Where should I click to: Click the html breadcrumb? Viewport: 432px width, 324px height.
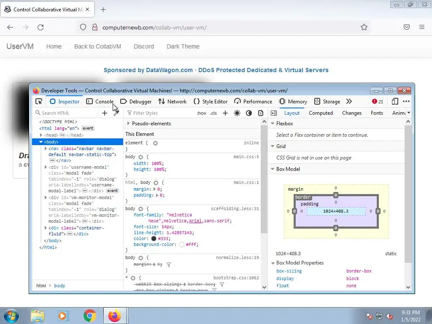[x=41, y=286]
